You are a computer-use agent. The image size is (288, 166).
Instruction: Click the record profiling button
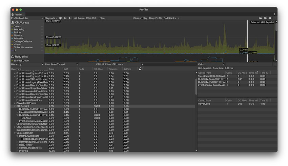61,18
